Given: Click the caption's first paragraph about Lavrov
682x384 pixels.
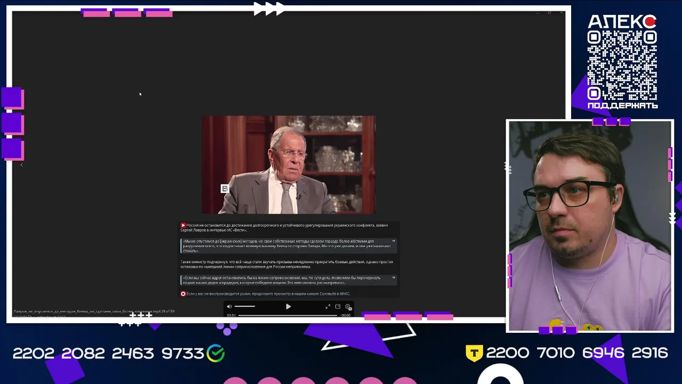Looking at the screenshot, I should 285,228.
